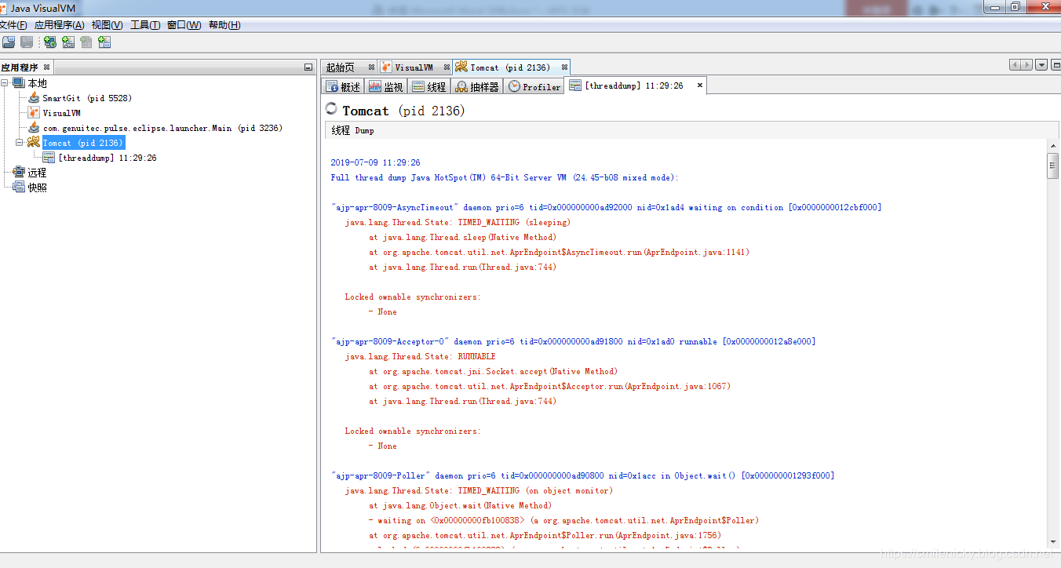Viewport: 1061px width, 568px height.
Task: Click the computer icon beside 本地
Action: point(19,83)
